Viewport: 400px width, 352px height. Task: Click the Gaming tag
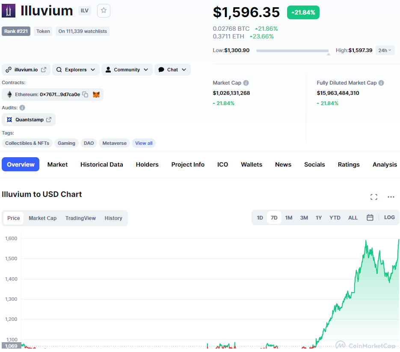(66, 143)
